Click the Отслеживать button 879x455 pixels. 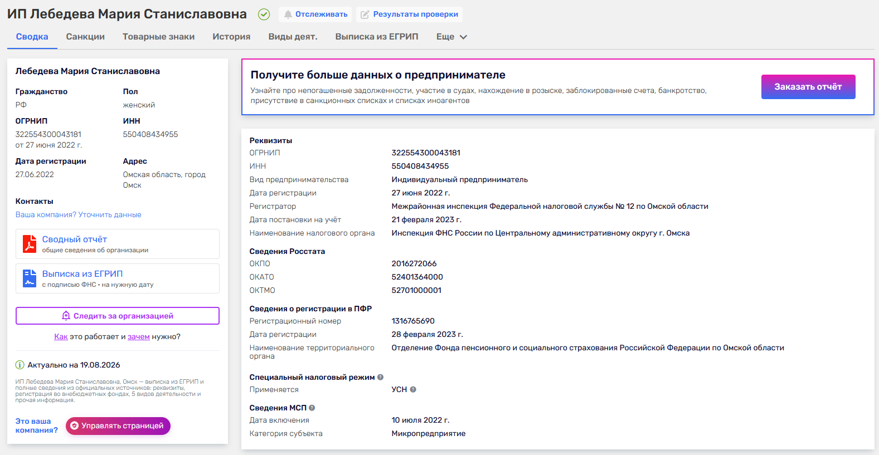click(x=315, y=14)
